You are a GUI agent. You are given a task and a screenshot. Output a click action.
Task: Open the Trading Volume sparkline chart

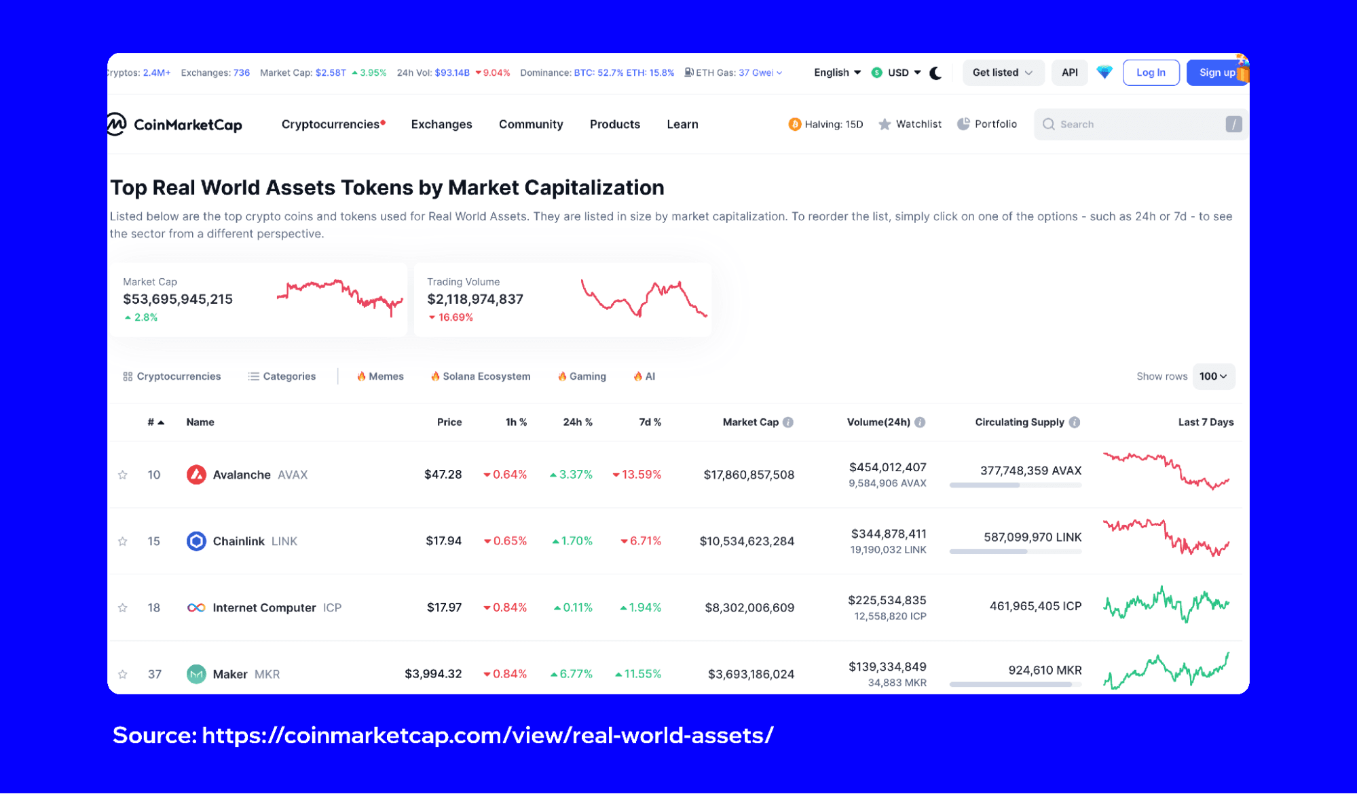(x=644, y=298)
